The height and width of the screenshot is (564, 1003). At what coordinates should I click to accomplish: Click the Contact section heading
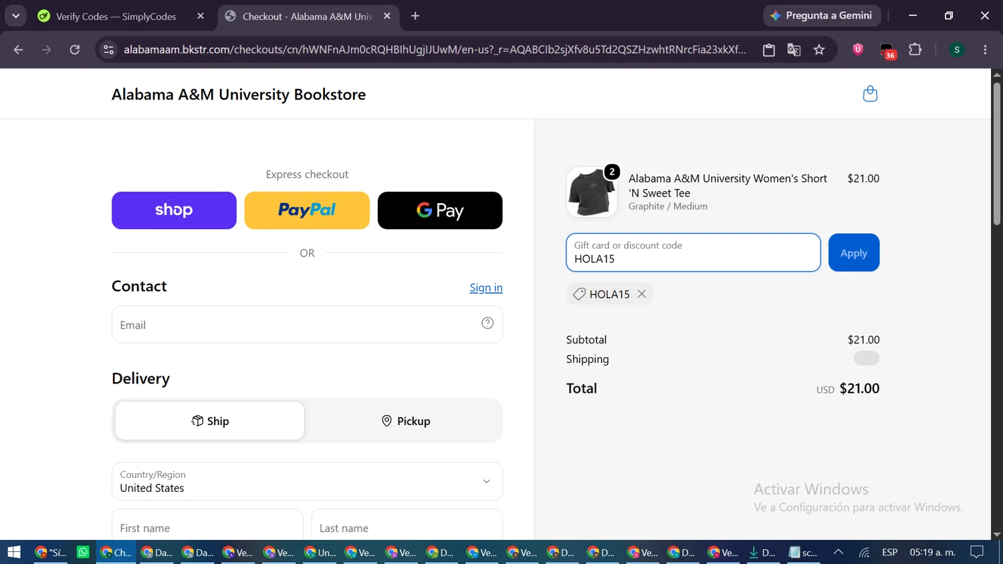tap(139, 286)
